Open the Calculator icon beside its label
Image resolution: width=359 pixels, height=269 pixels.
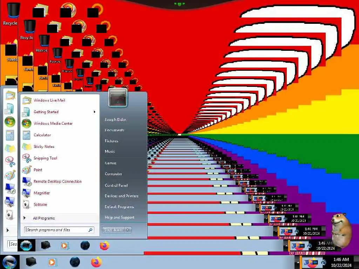pos(26,135)
